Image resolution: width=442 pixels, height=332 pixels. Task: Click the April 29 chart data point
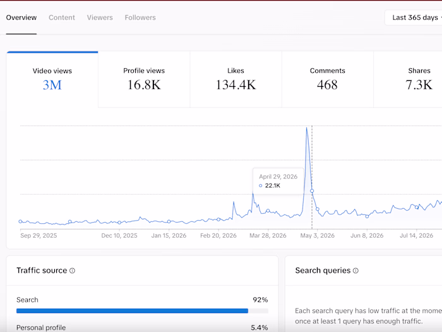click(312, 191)
